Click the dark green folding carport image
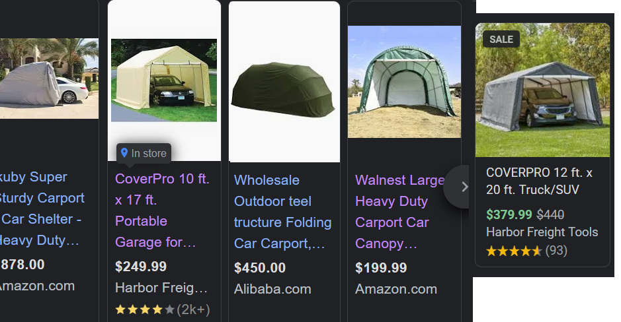 pyautogui.click(x=284, y=89)
